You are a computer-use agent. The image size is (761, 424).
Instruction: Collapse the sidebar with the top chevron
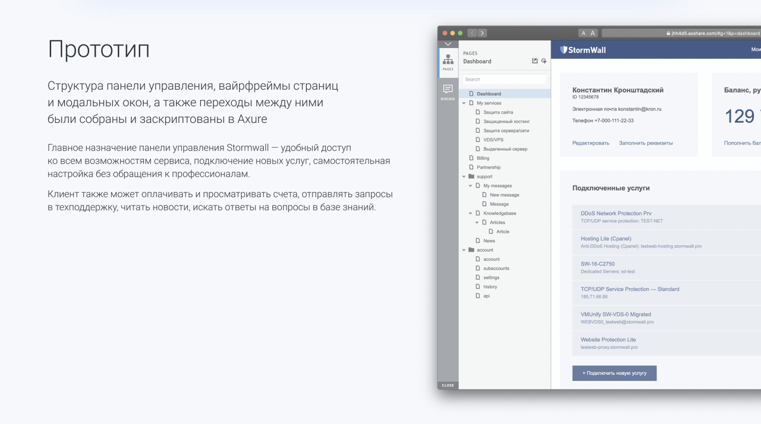448,44
